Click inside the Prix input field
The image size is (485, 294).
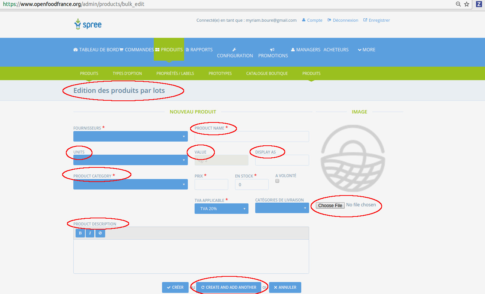pos(211,184)
